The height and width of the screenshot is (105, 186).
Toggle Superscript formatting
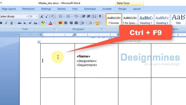[30, 23]
